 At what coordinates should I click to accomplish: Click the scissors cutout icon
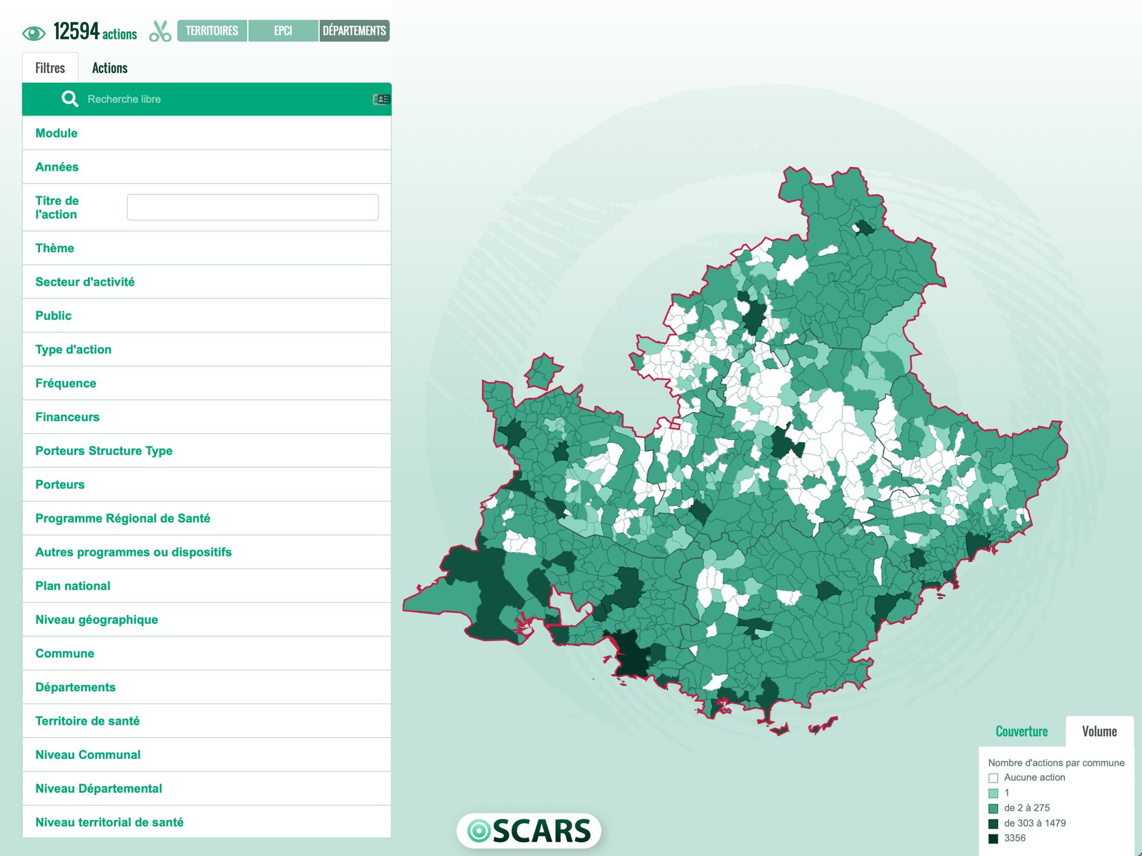(x=160, y=31)
